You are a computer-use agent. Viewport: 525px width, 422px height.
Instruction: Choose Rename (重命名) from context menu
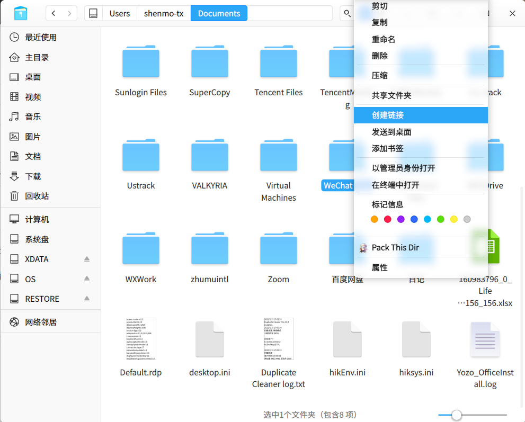[x=421, y=39]
